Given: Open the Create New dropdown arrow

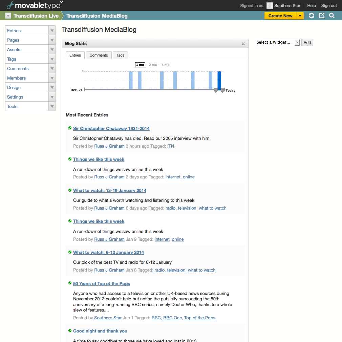Looking at the screenshot, I should [x=300, y=16].
